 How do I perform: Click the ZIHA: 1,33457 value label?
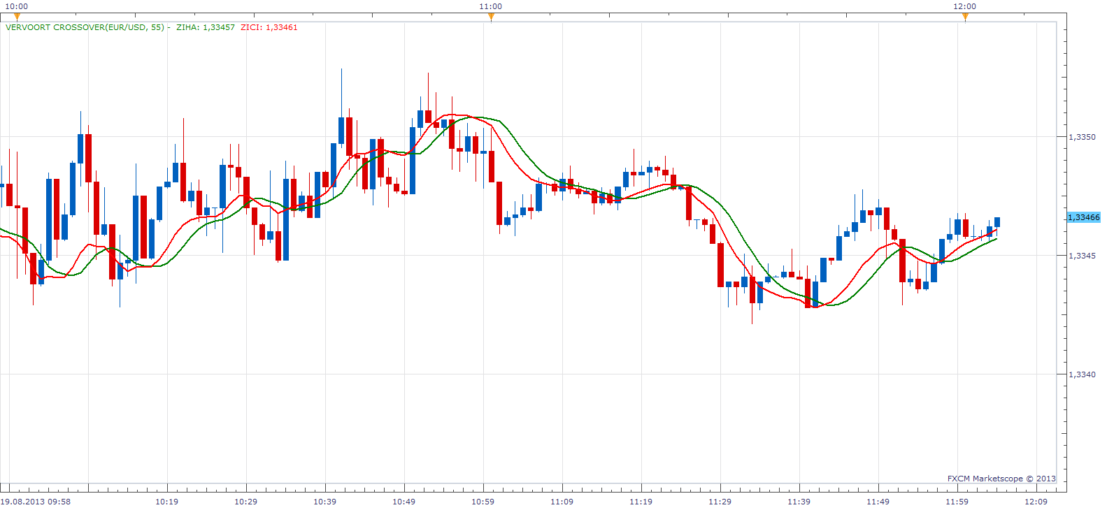coord(206,27)
